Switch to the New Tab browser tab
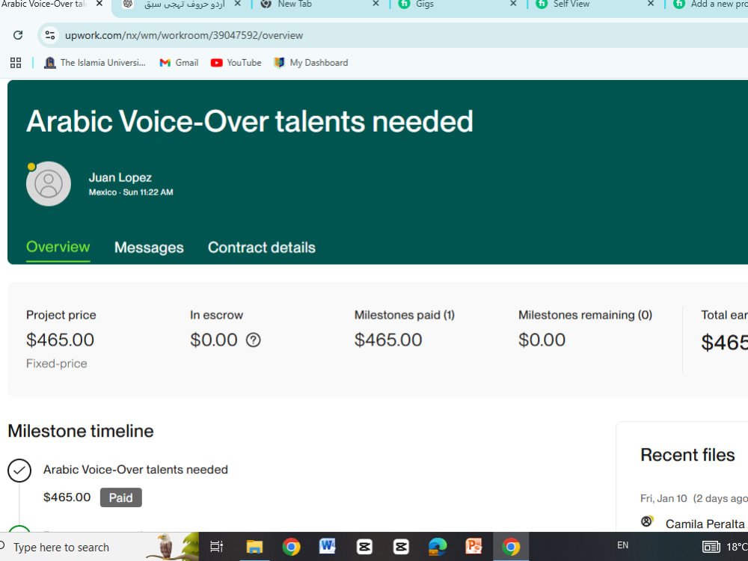The width and height of the screenshot is (748, 561). [x=315, y=4]
